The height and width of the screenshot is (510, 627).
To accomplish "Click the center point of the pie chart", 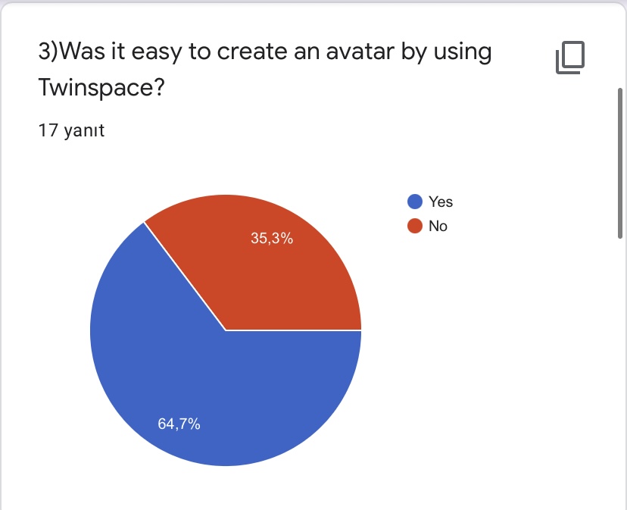I will coord(226,330).
